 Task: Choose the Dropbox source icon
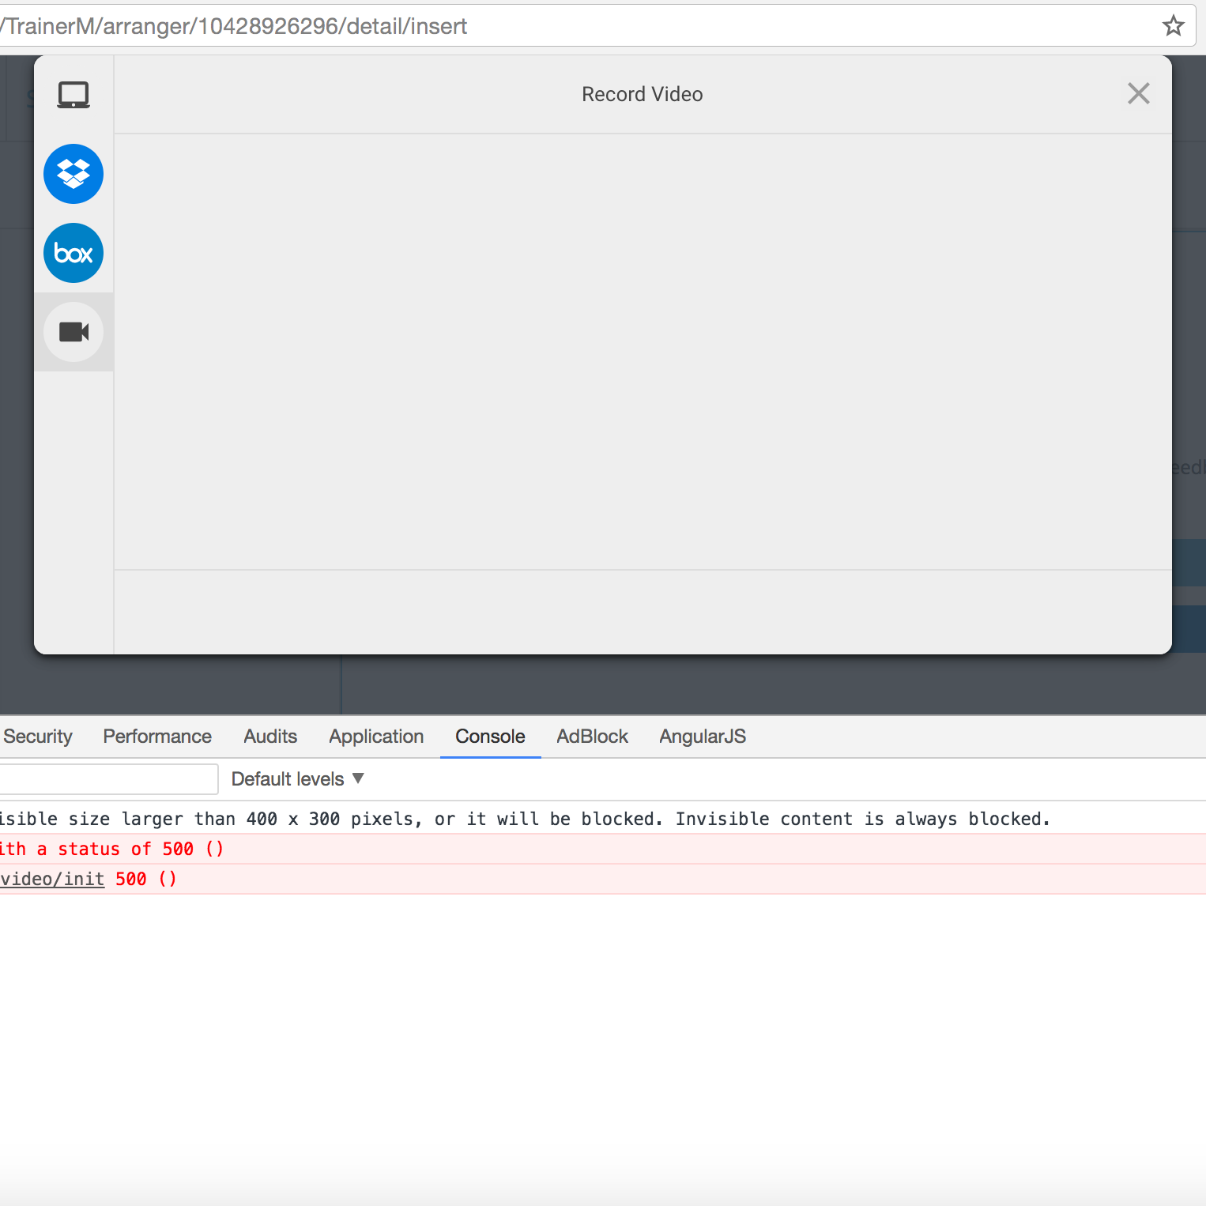click(73, 174)
